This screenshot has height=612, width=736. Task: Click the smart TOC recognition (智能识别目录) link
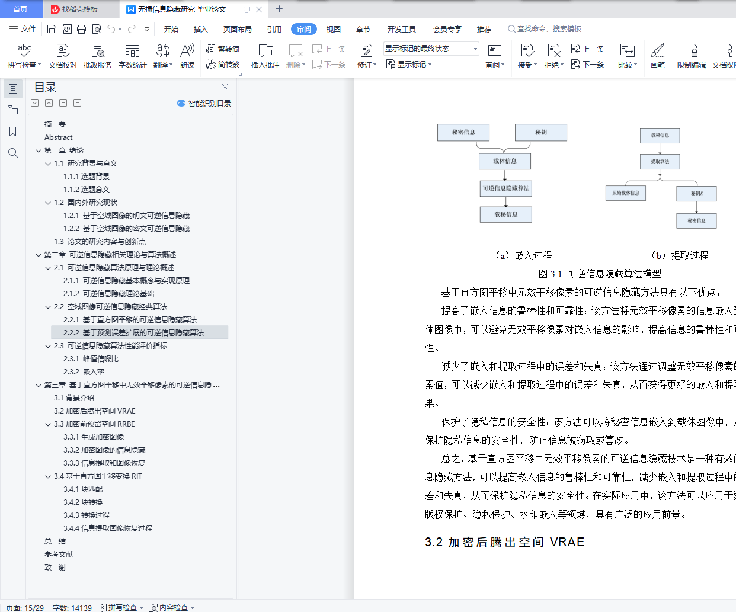[204, 103]
